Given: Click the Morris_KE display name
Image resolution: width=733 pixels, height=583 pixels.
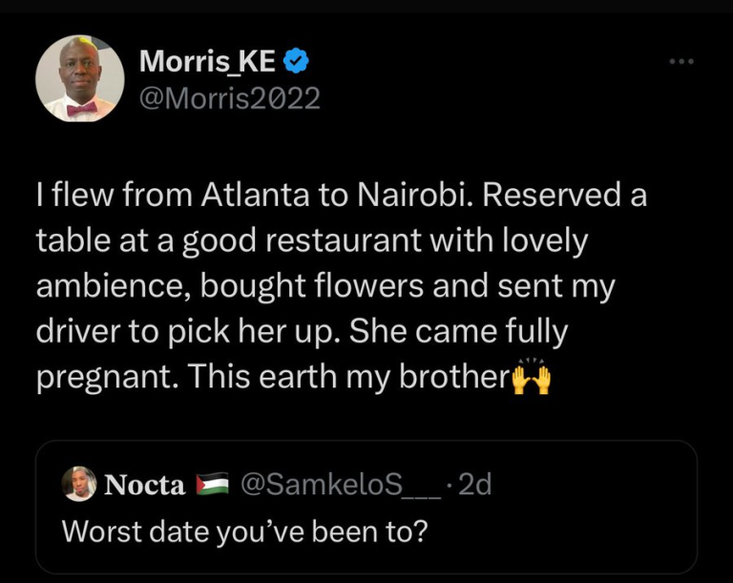Looking at the screenshot, I should pyautogui.click(x=207, y=62).
